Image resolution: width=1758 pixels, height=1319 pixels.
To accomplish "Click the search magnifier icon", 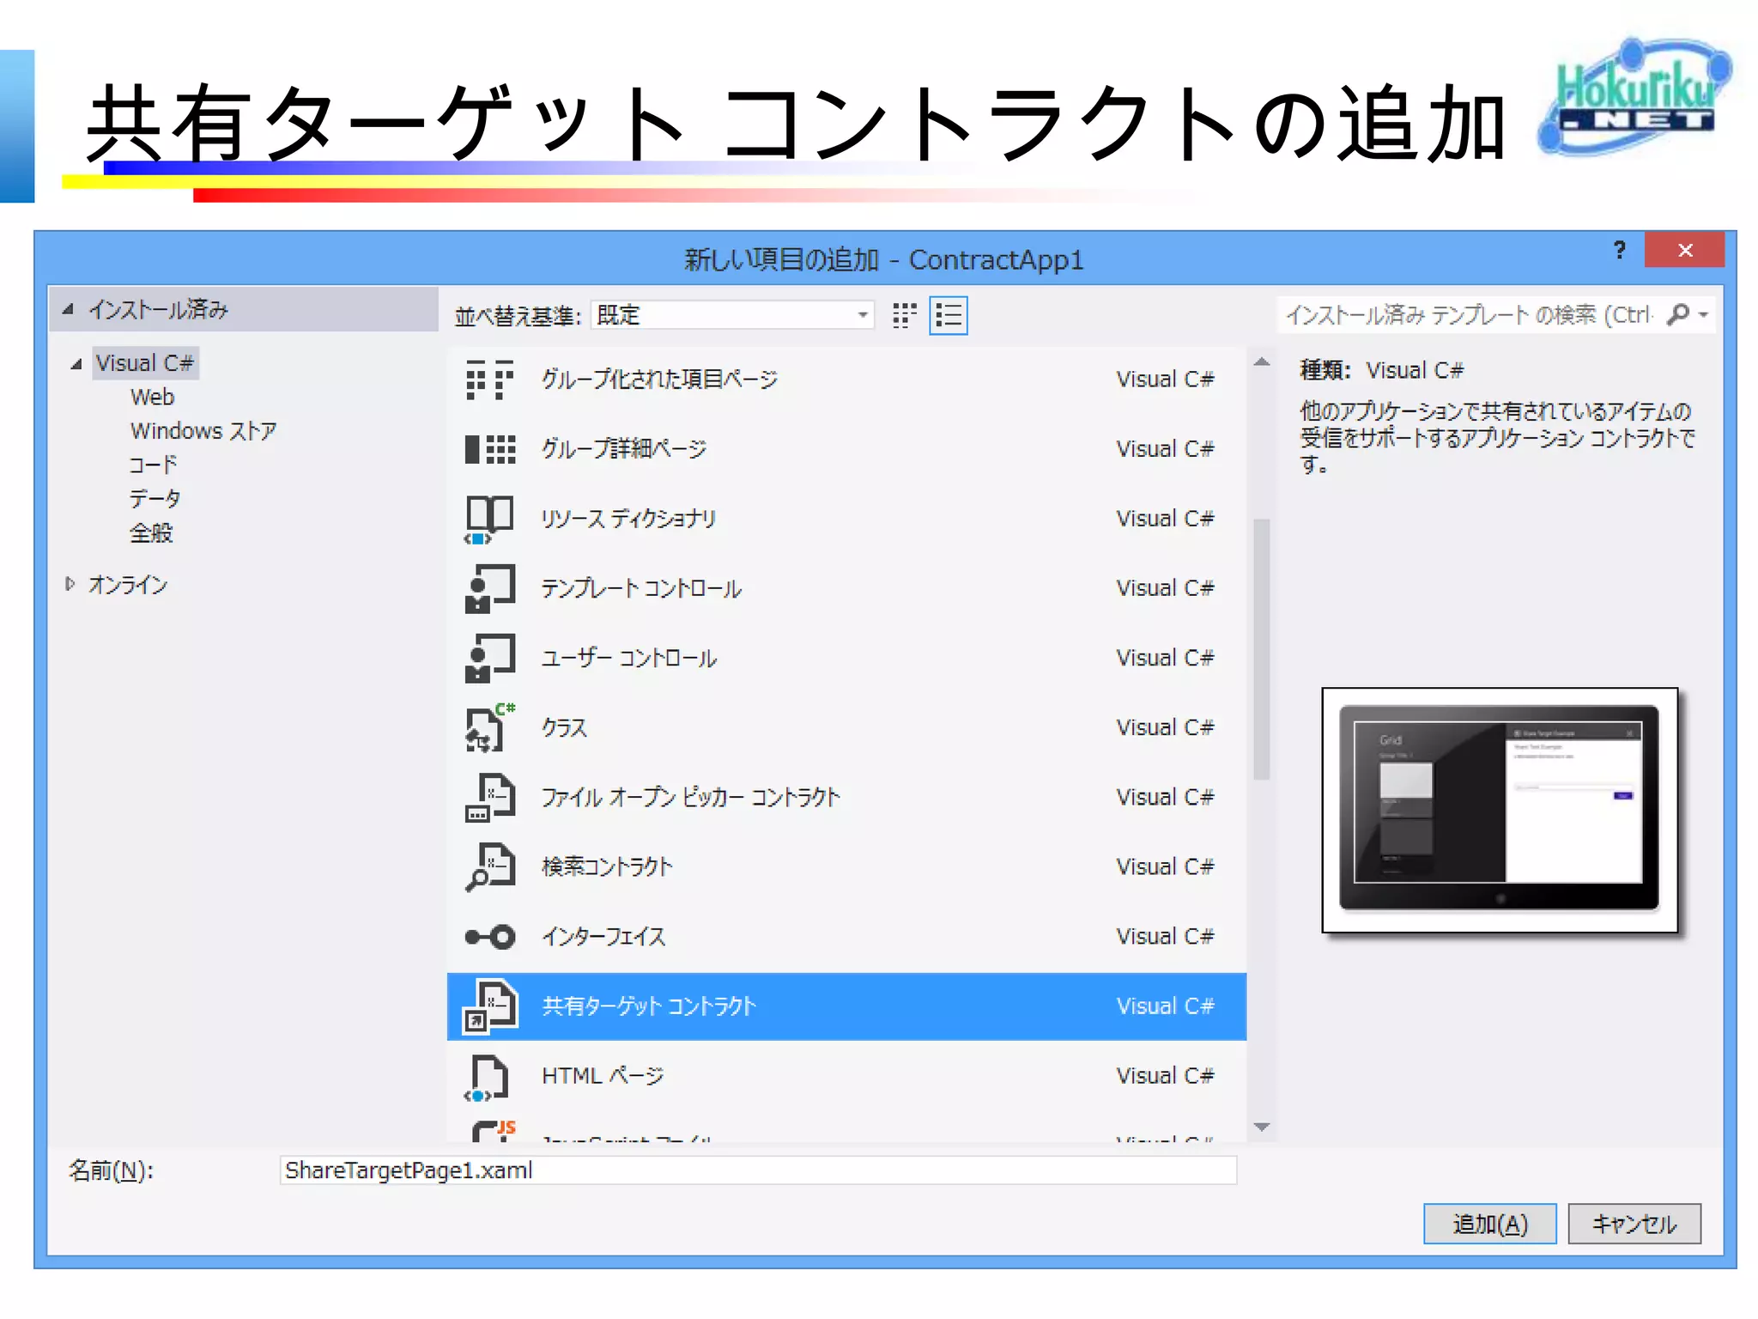I will [1677, 315].
